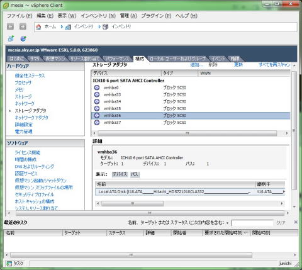The image size is (302, 270).
Task: Open the インベントリ (N) menu
Action: pos(98,16)
